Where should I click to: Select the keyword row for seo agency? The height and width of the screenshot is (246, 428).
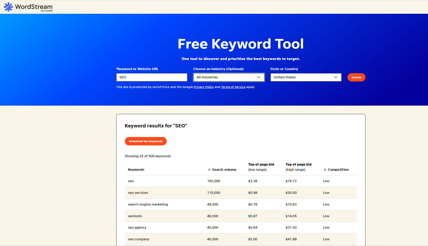click(137, 227)
